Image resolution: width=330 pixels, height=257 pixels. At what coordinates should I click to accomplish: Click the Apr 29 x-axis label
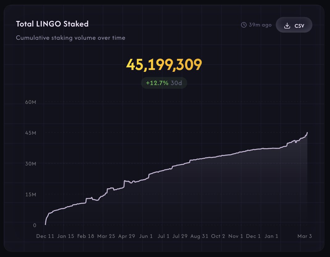click(126, 236)
